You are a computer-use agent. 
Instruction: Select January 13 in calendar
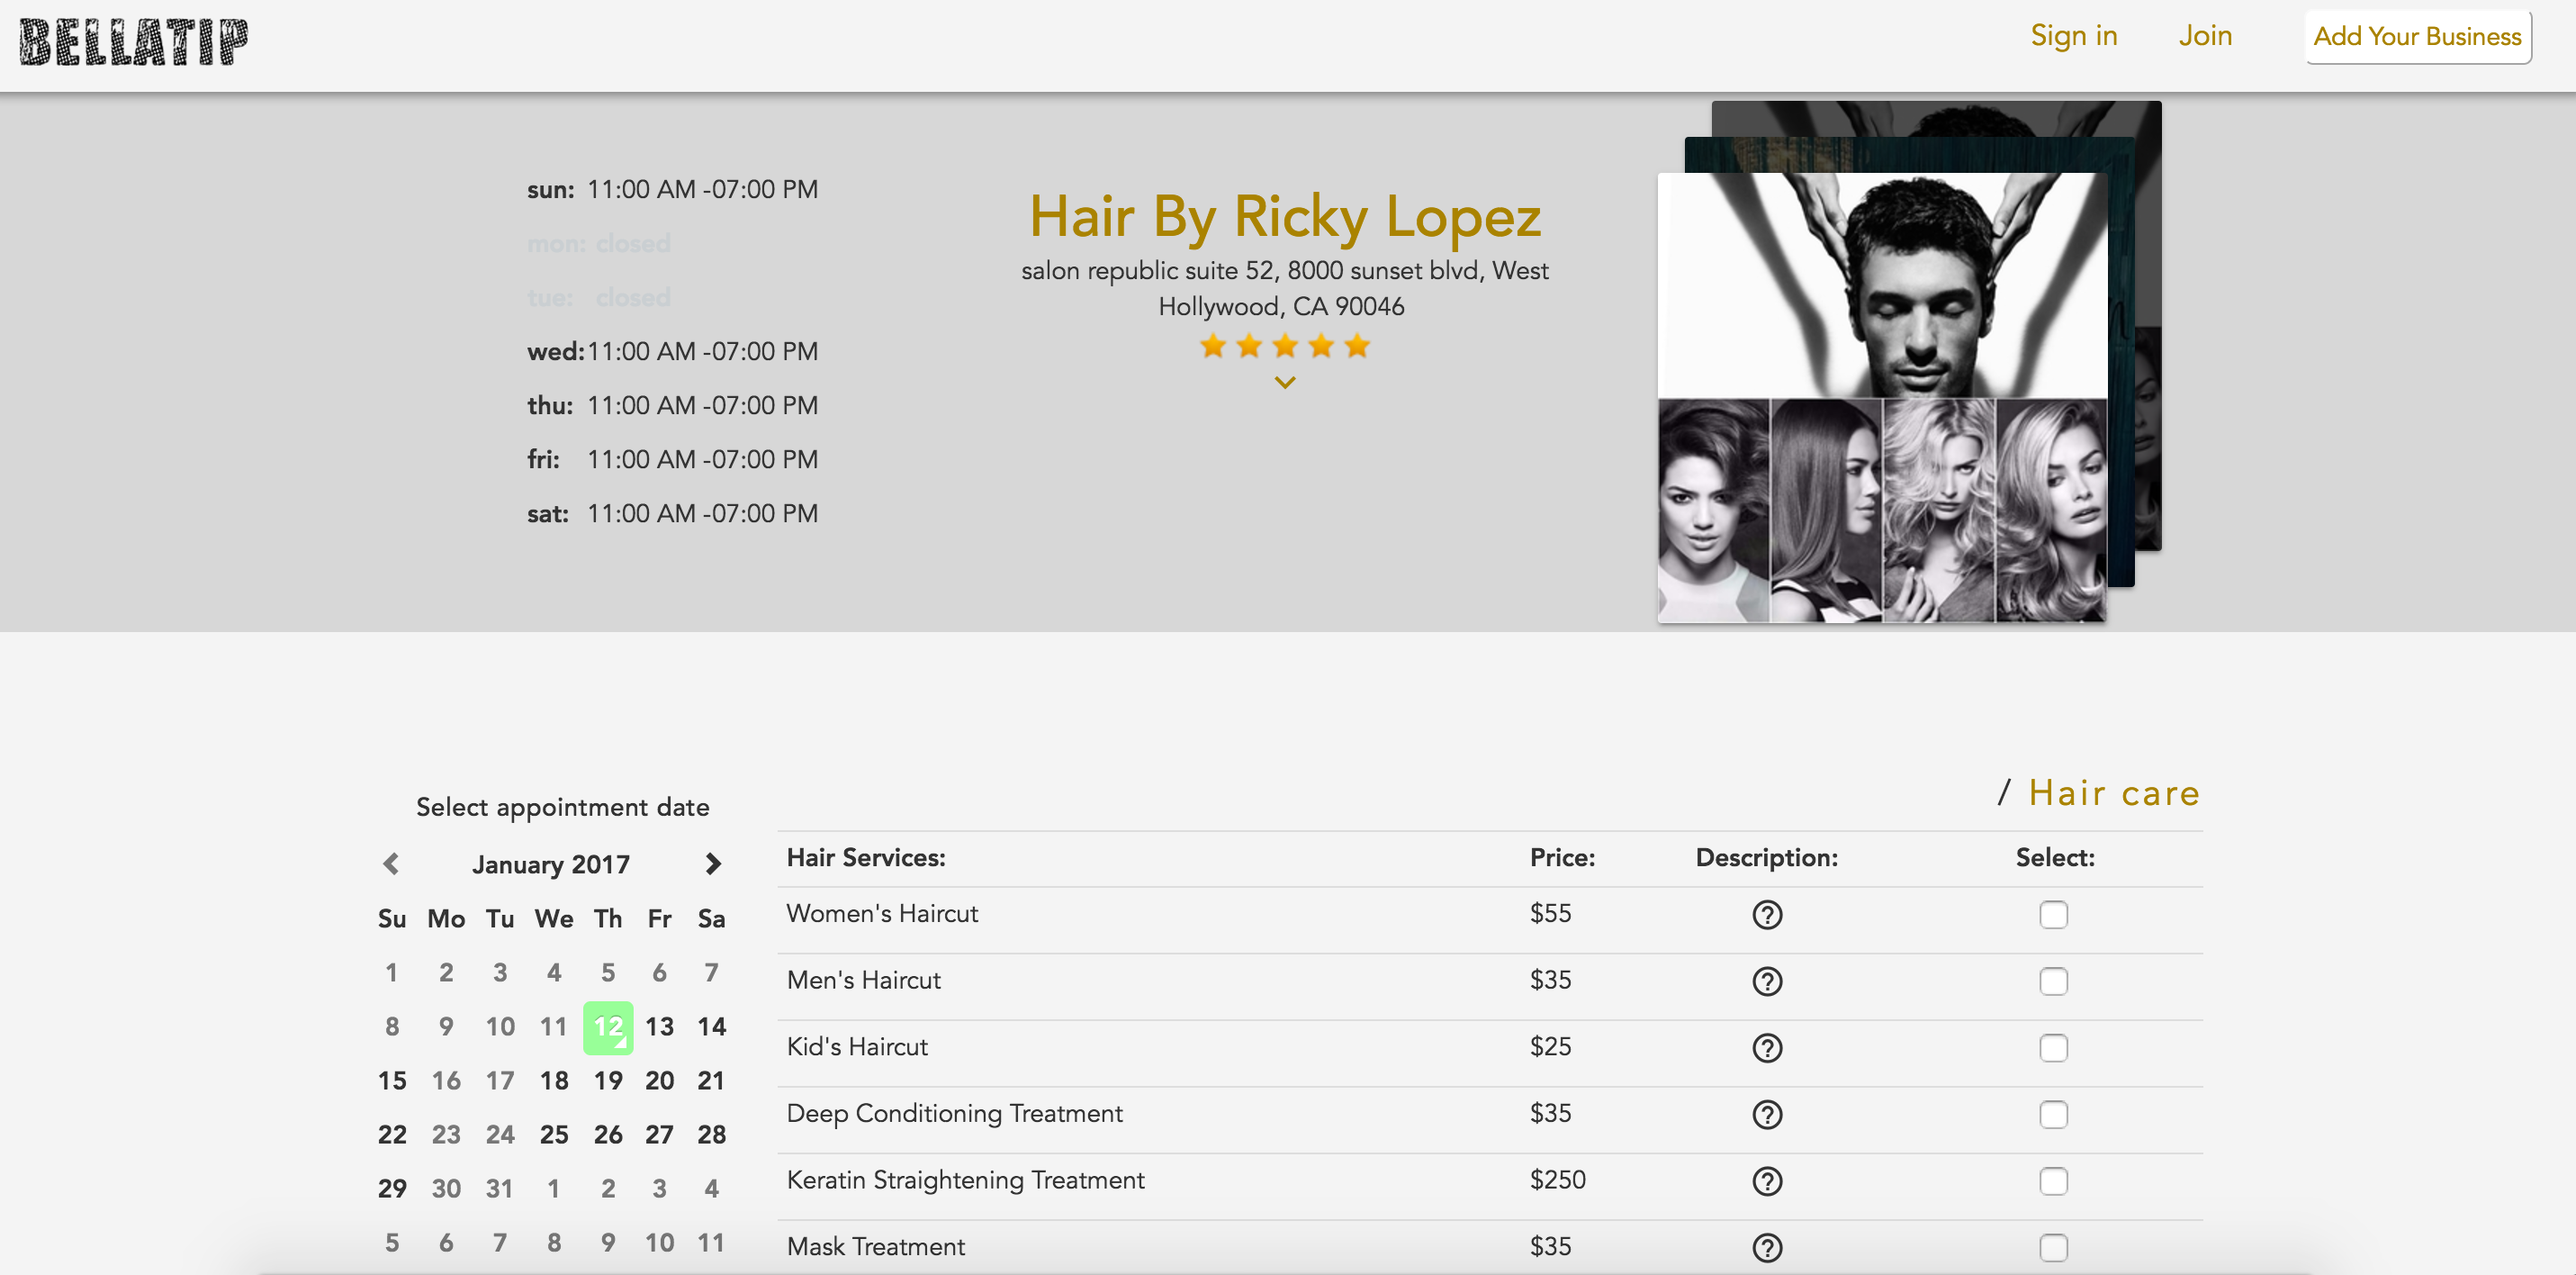(x=659, y=1026)
